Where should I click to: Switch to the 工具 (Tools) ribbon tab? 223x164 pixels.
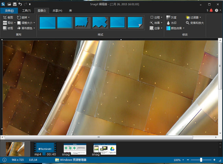click(x=26, y=11)
